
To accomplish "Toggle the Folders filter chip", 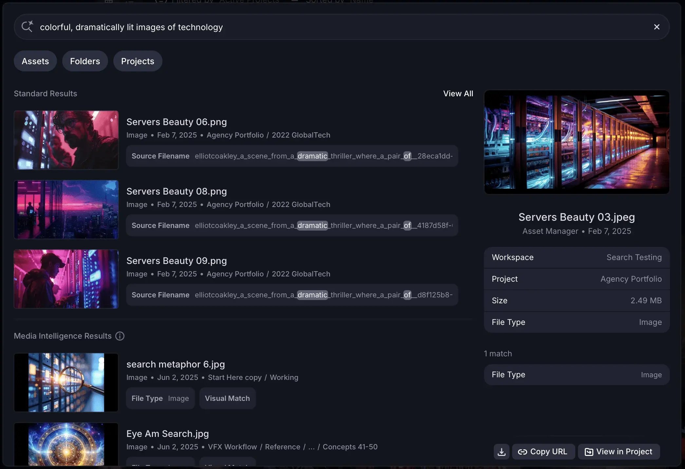I will pos(85,61).
